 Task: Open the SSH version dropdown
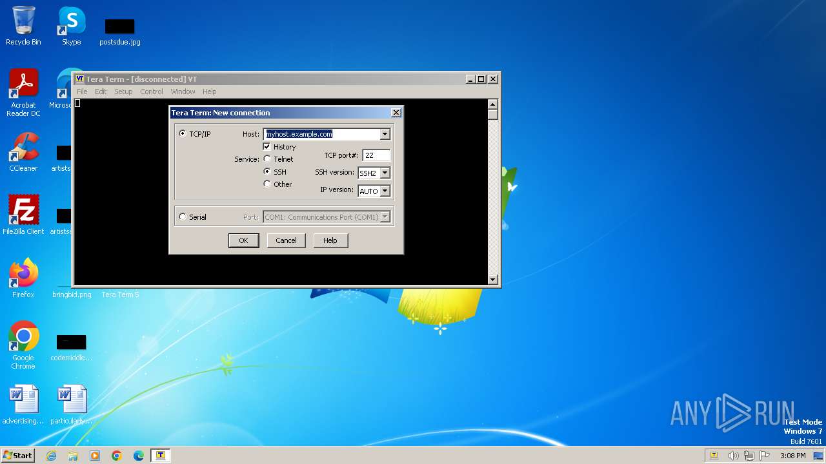385,173
